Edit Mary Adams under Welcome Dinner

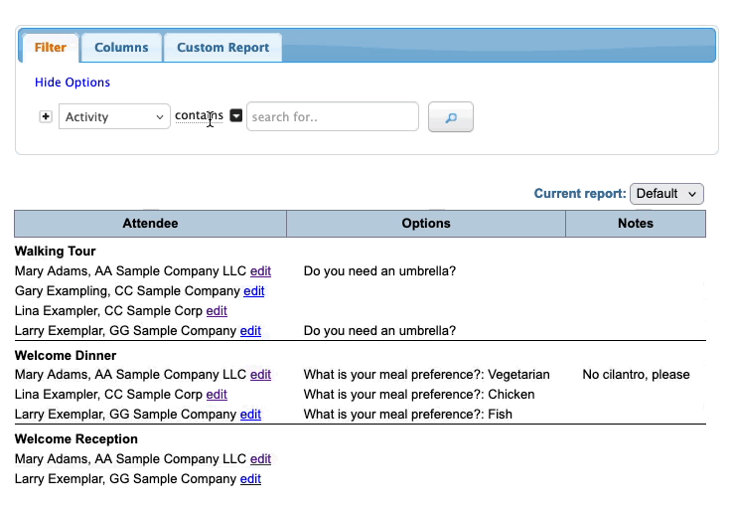pos(260,375)
